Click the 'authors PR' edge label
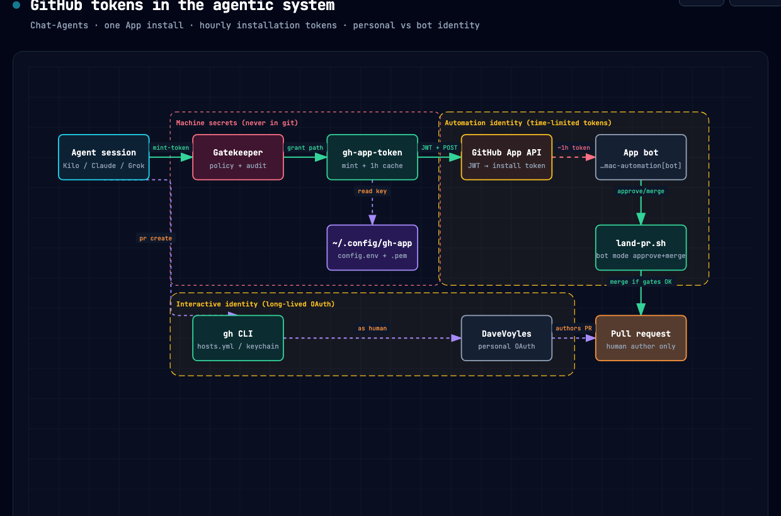This screenshot has width=781, height=516. pos(574,328)
